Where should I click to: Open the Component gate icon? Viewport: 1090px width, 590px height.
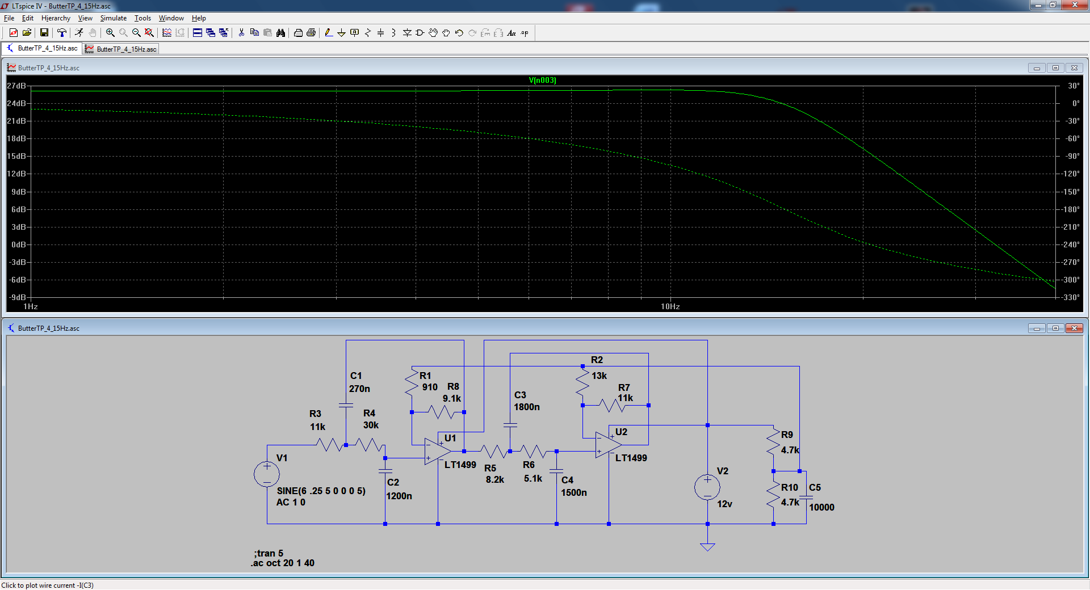[420, 33]
